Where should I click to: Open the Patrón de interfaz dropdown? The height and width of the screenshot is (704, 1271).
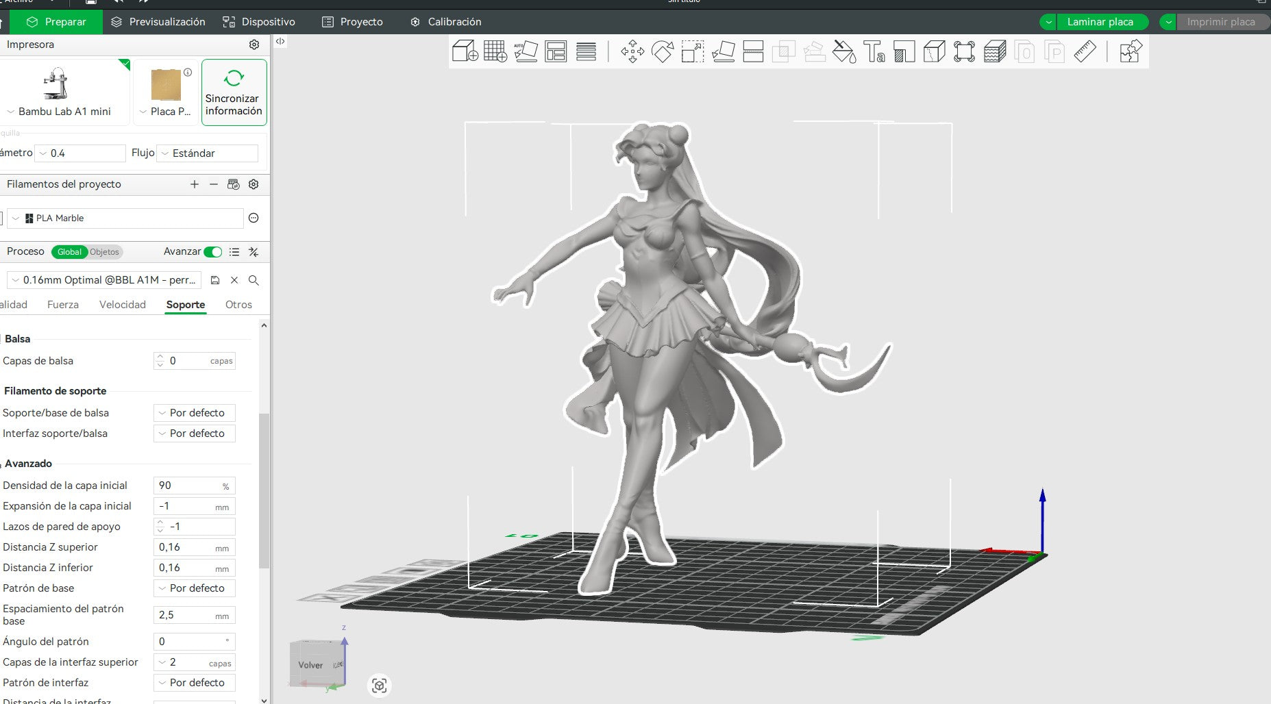(x=195, y=683)
